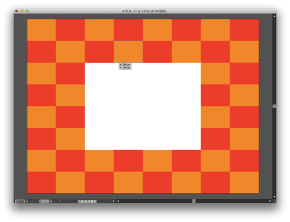Go to the last artboard
290x222 pixels.
[x=60, y=201]
